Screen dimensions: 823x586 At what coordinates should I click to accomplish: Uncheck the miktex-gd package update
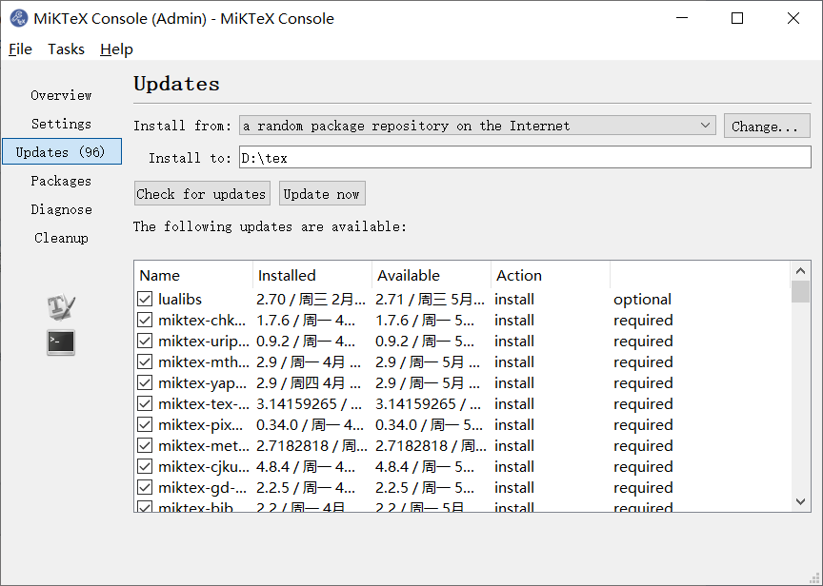[x=145, y=487]
